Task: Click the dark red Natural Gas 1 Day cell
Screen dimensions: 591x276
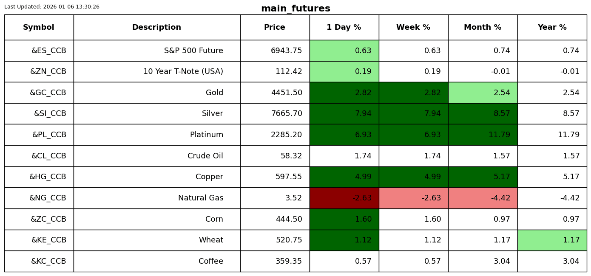Action: click(344, 198)
